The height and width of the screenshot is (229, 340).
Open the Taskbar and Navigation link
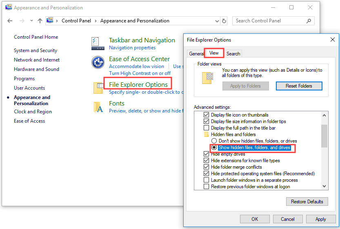[142, 40]
